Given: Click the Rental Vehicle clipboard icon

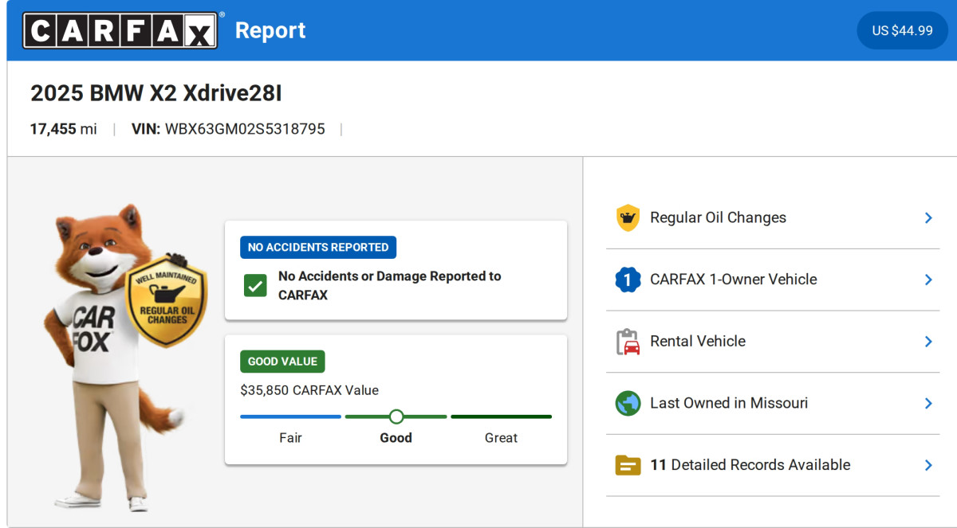Looking at the screenshot, I should click(x=628, y=342).
